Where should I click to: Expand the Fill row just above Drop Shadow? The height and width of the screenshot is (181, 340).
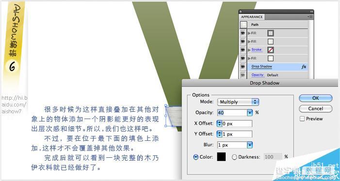(249, 59)
